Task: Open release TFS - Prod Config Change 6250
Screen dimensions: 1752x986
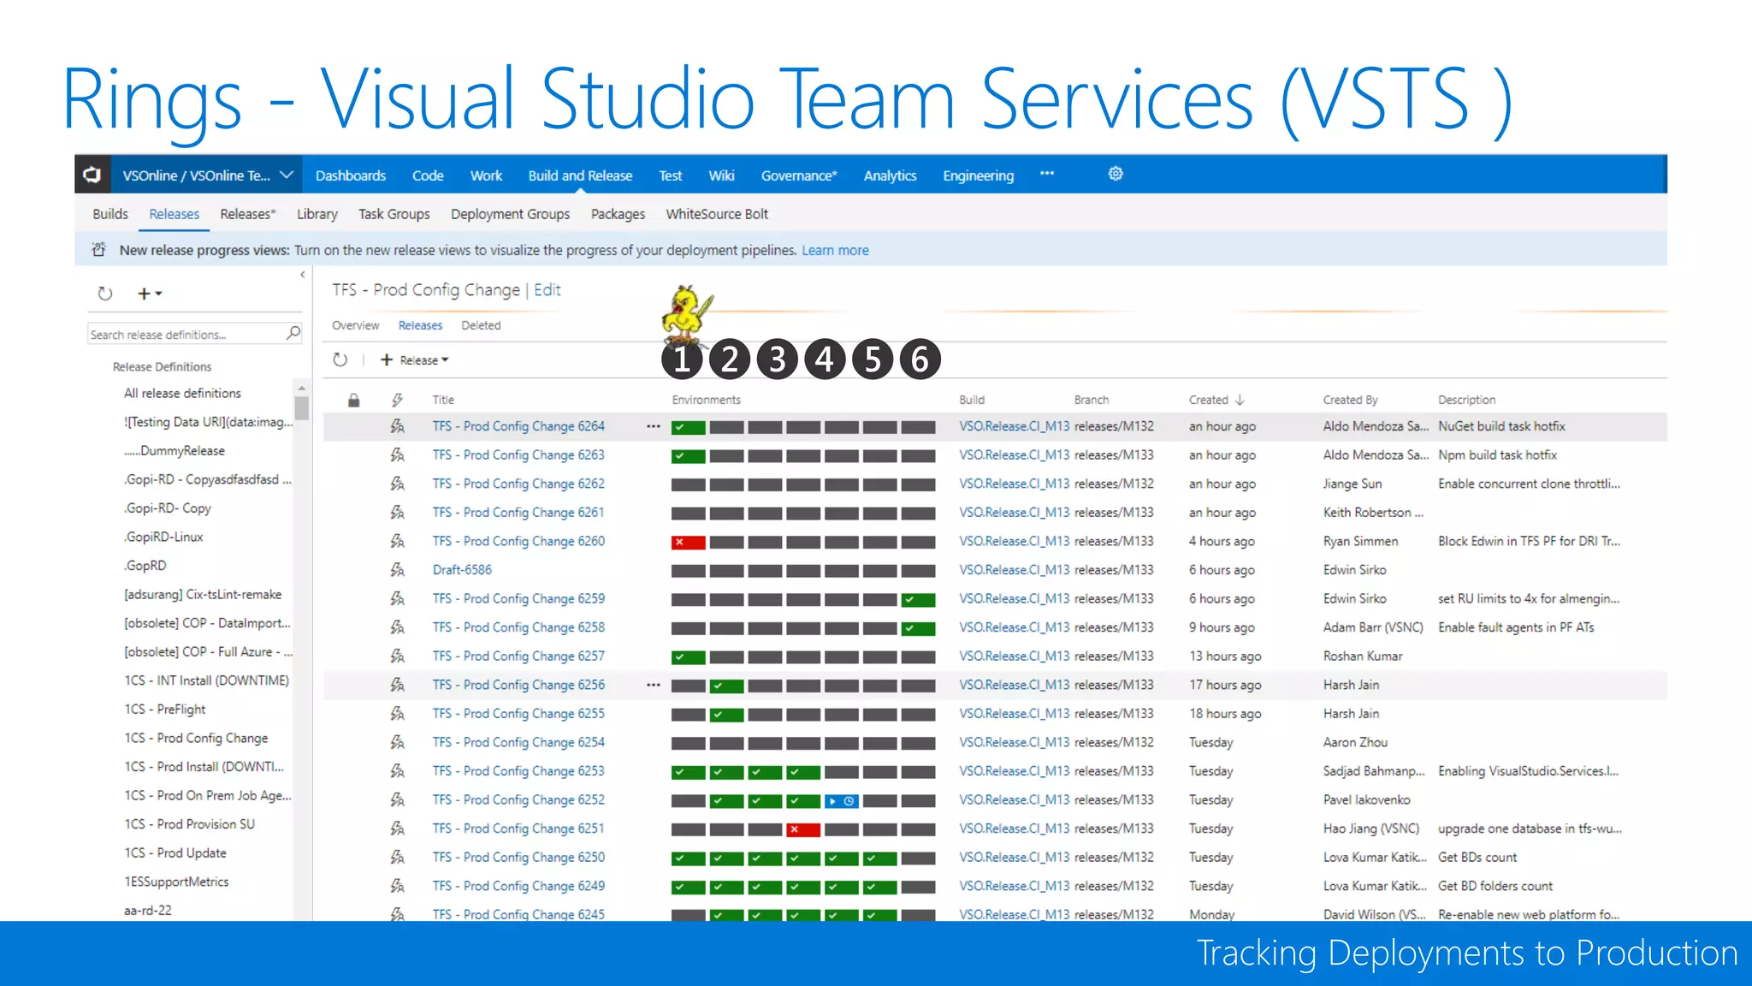Action: point(518,858)
